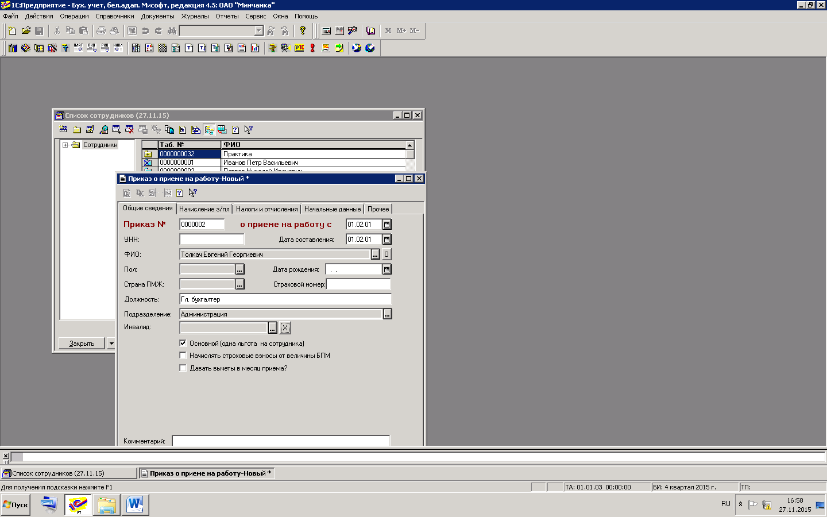The image size is (827, 517).
Task: Switch to Список сотрудников window tab
Action: pos(69,473)
